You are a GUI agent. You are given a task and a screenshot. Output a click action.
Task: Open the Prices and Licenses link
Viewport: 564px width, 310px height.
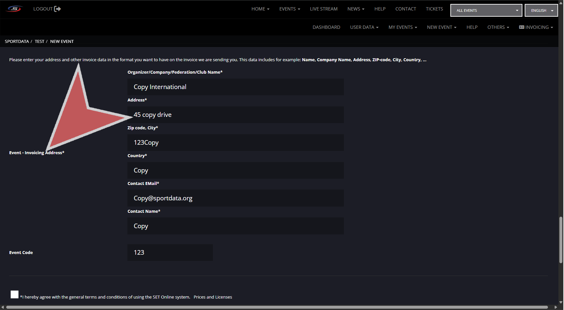click(x=213, y=297)
